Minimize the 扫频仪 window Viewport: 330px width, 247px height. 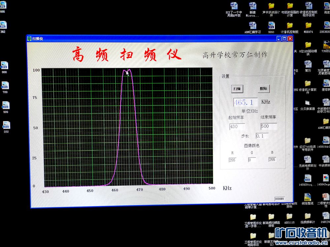(279, 39)
